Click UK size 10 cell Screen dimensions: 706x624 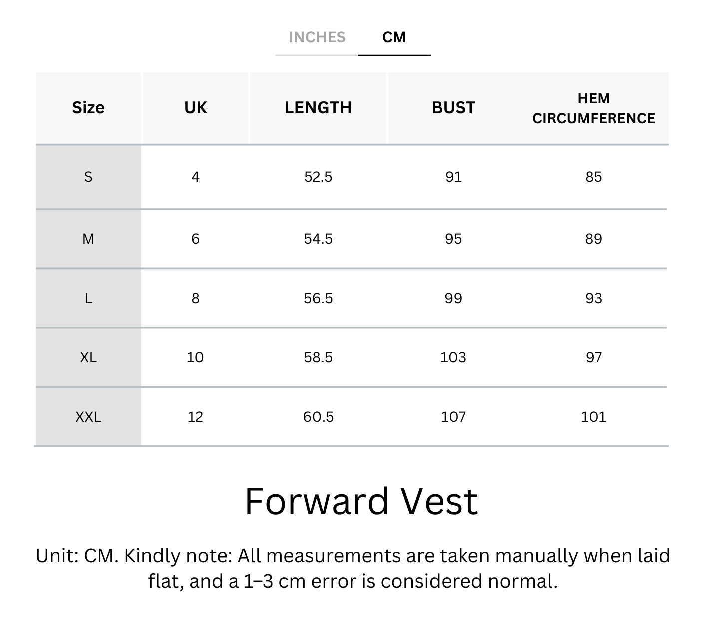pyautogui.click(x=195, y=357)
